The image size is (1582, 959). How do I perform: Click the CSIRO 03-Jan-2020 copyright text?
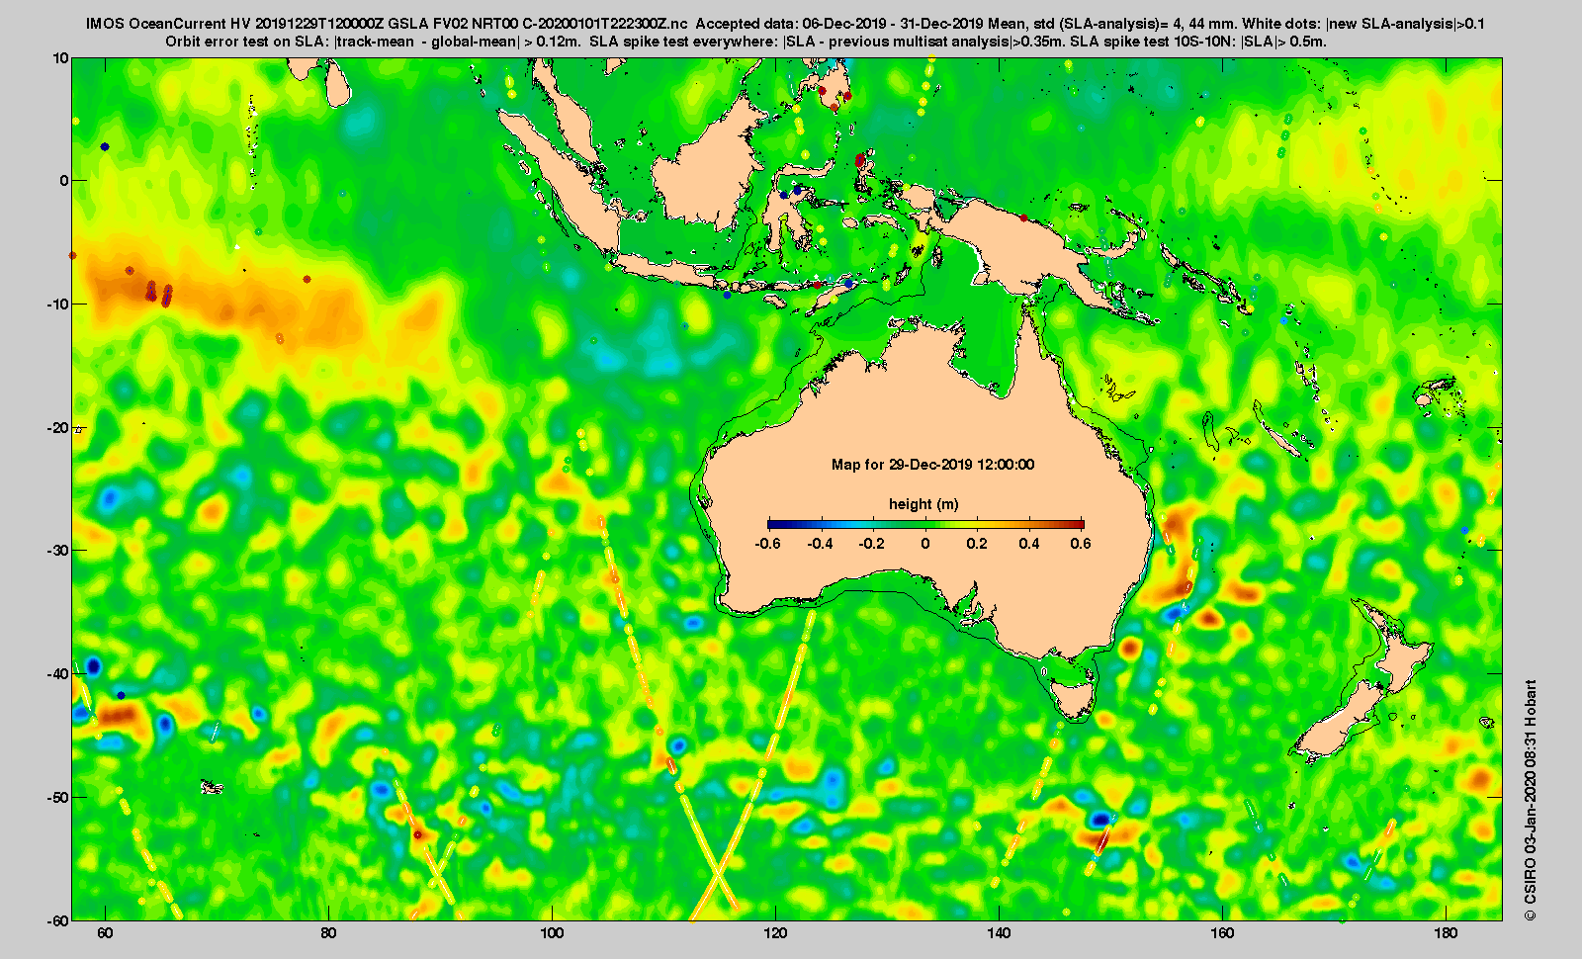(1531, 801)
